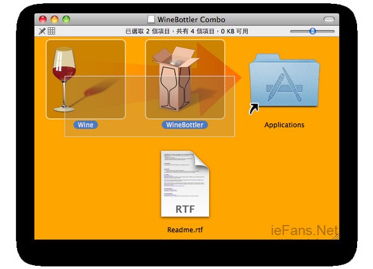Image resolution: width=373 pixels, height=269 pixels.
Task: Click the right end of icon size slider track
Action: click(x=332, y=31)
